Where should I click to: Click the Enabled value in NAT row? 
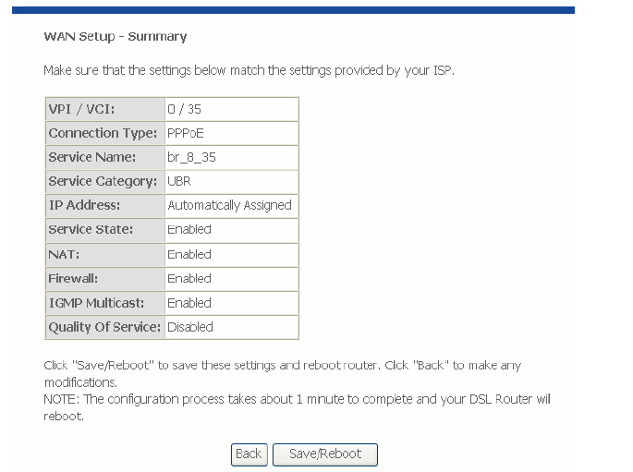pyautogui.click(x=231, y=254)
